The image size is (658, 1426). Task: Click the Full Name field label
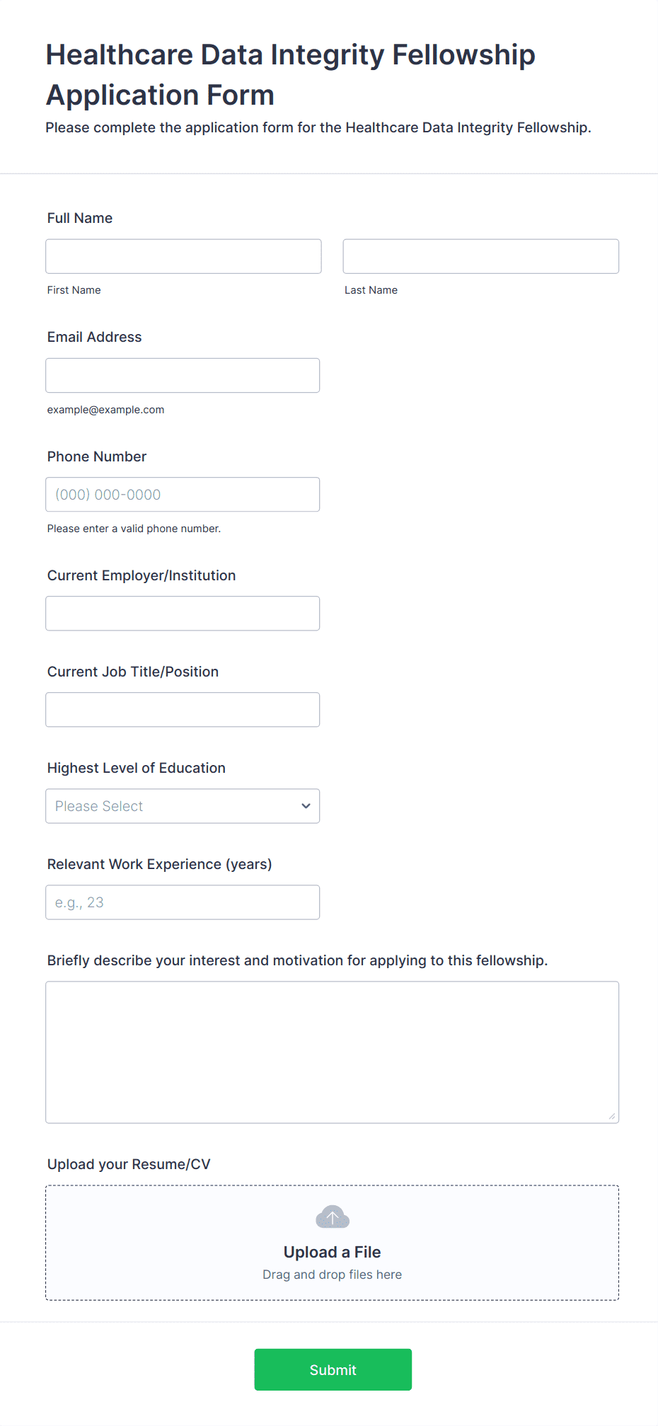[x=80, y=218]
